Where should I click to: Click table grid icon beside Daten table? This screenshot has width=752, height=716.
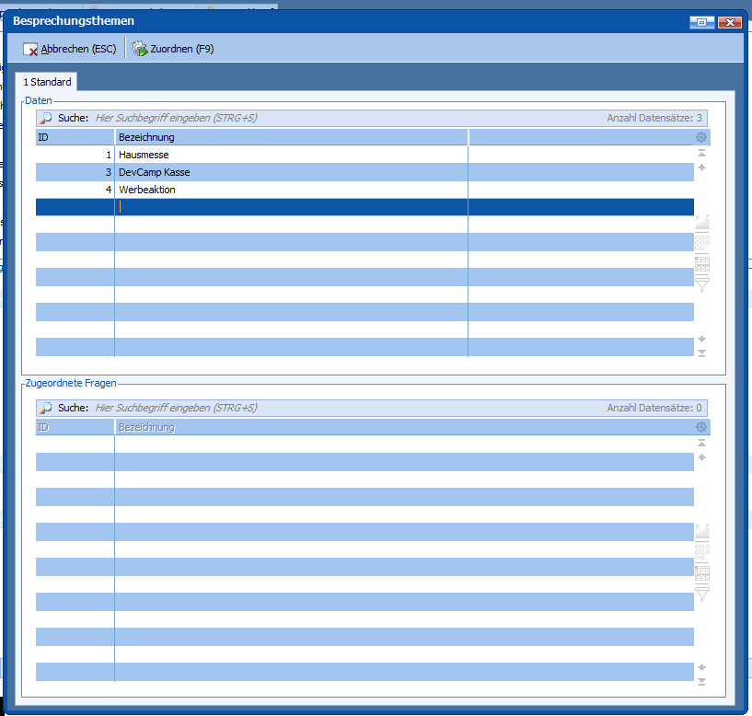point(702,264)
